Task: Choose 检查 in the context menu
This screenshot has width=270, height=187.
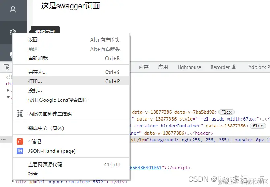Action: point(71,174)
